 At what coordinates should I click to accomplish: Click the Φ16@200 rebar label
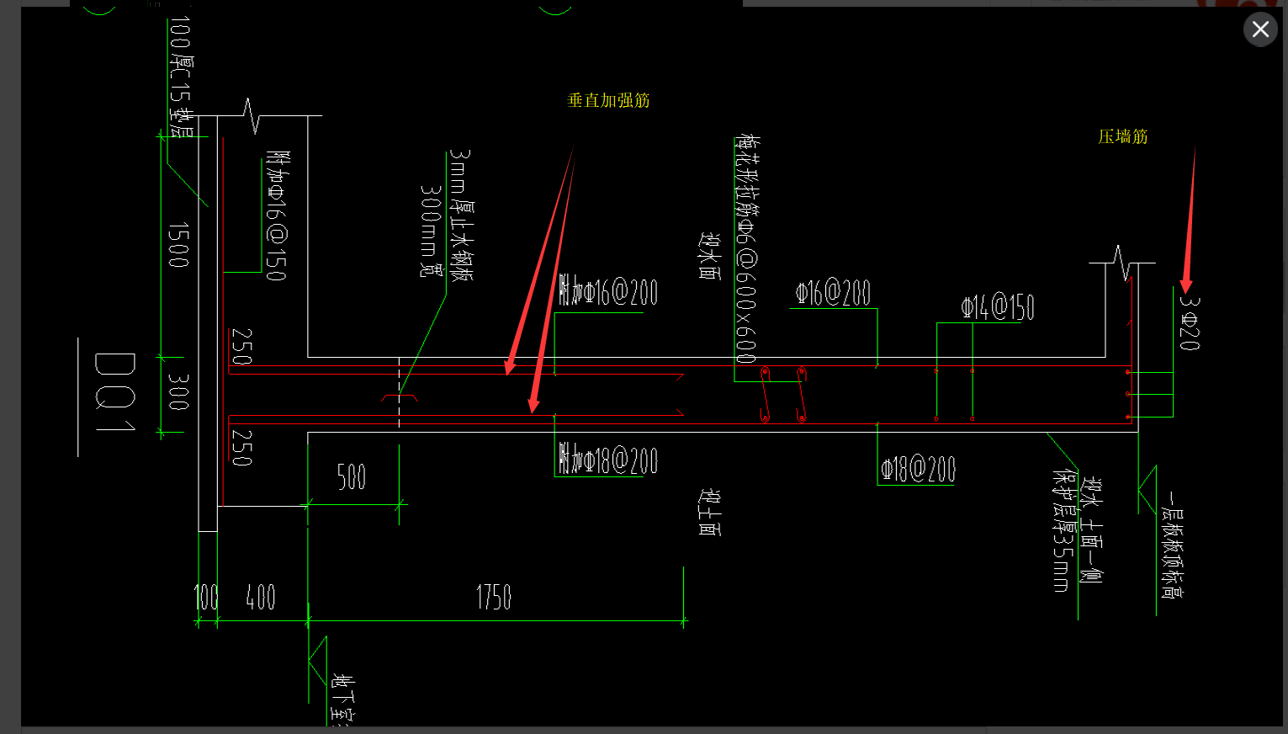833,293
